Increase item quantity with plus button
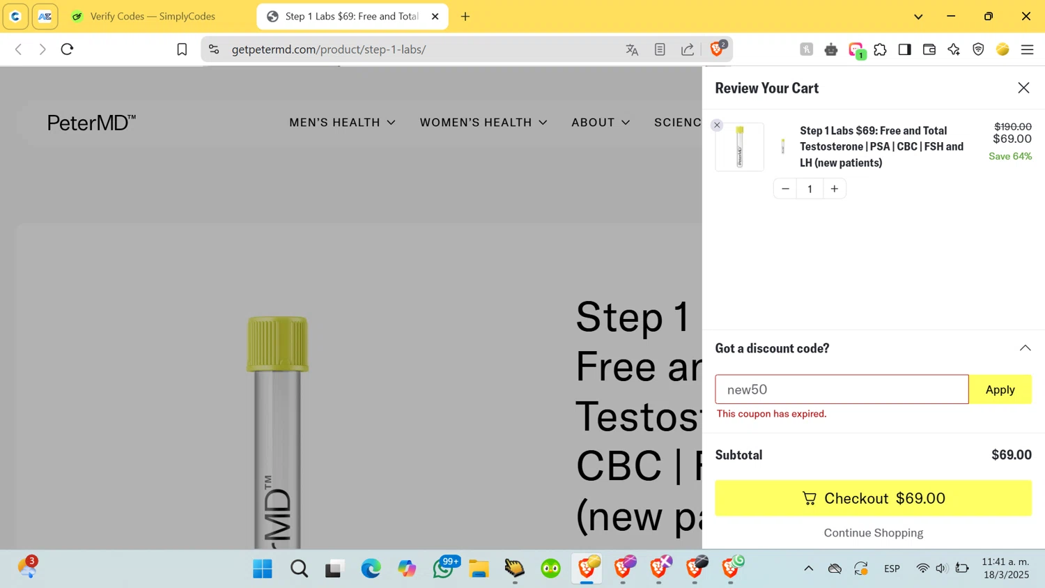 point(835,189)
